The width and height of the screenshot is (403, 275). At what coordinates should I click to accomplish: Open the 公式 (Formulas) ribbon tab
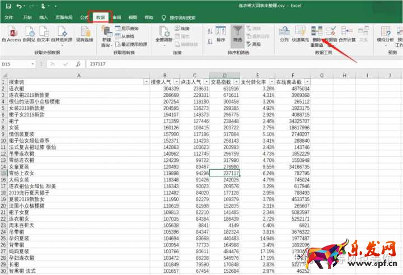click(85, 17)
